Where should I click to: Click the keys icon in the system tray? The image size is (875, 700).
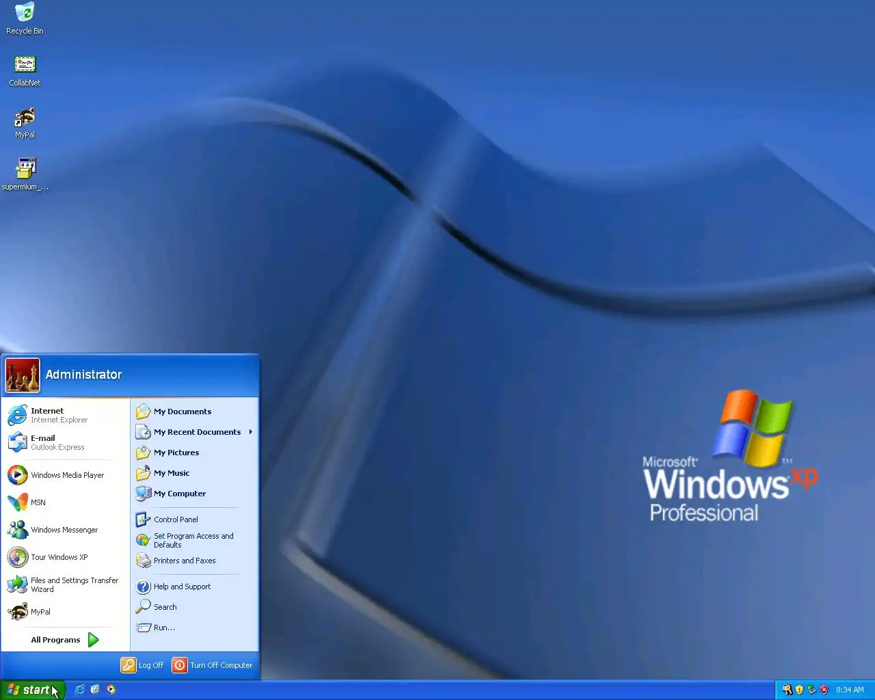click(787, 690)
